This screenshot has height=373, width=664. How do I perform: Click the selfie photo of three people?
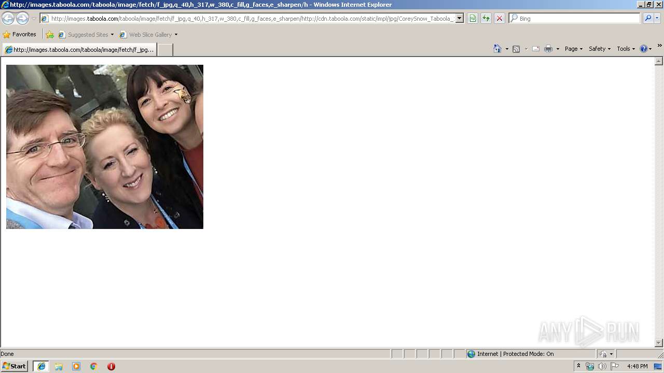(105, 147)
